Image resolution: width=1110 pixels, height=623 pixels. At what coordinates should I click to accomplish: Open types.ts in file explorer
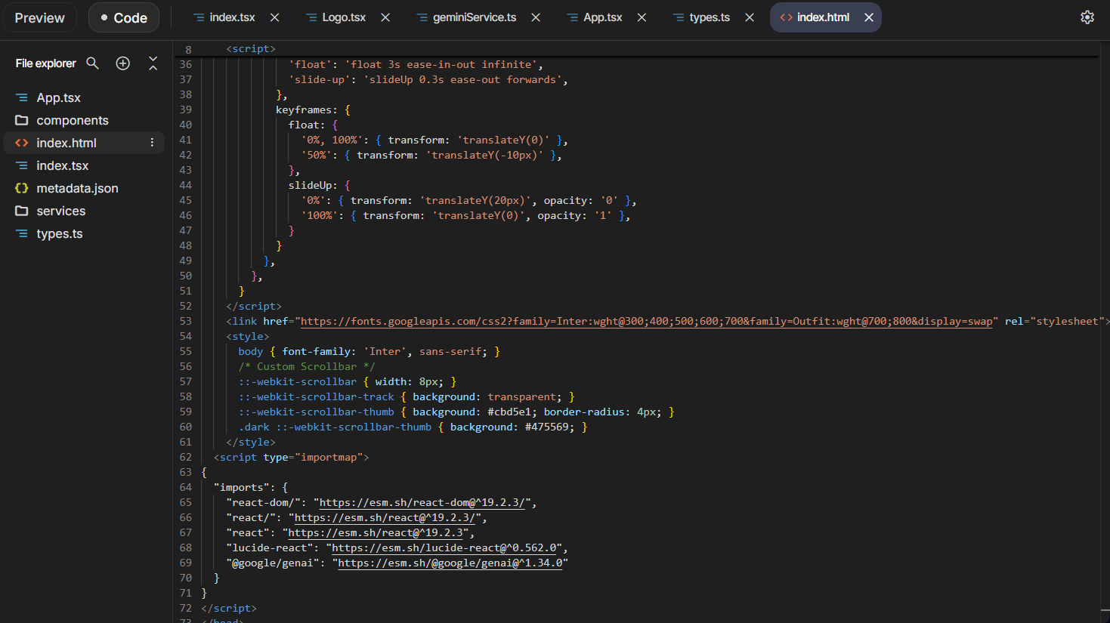tap(60, 233)
